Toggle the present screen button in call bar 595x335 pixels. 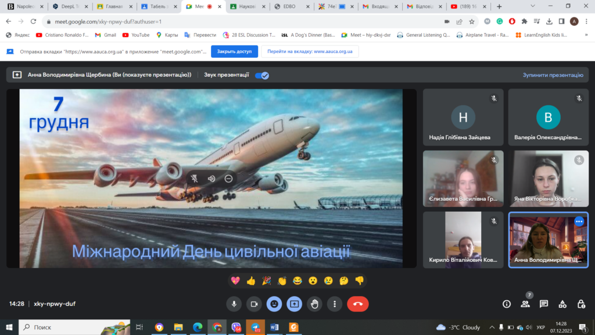tap(295, 304)
